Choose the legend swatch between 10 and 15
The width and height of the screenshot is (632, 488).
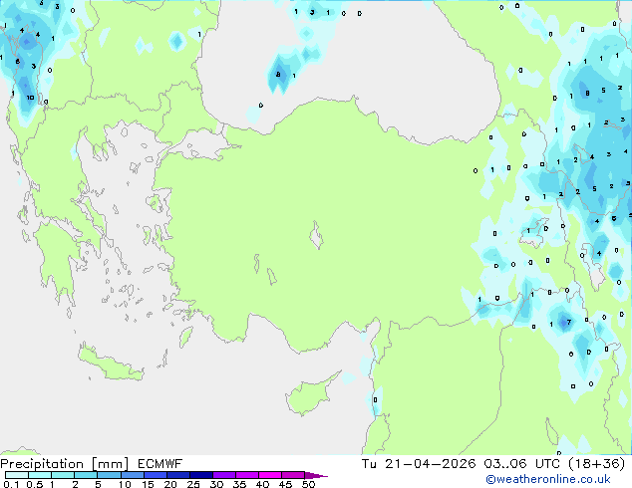point(132,475)
